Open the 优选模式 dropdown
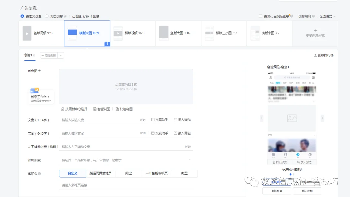The image size is (350, 197). pos(327,16)
